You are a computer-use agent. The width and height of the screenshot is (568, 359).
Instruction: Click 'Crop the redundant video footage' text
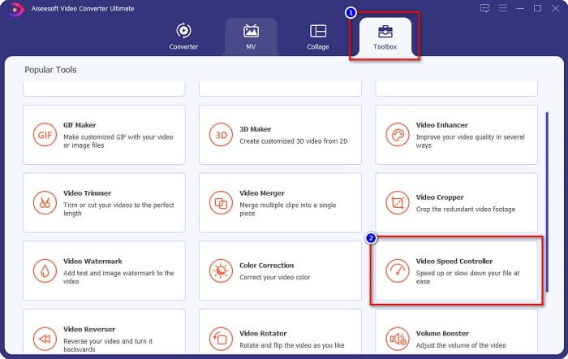[466, 210]
